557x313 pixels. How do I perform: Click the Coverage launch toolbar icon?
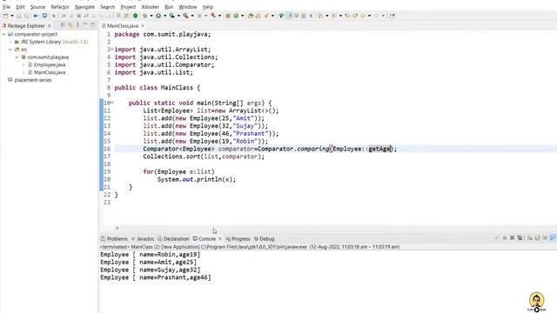(x=172, y=16)
